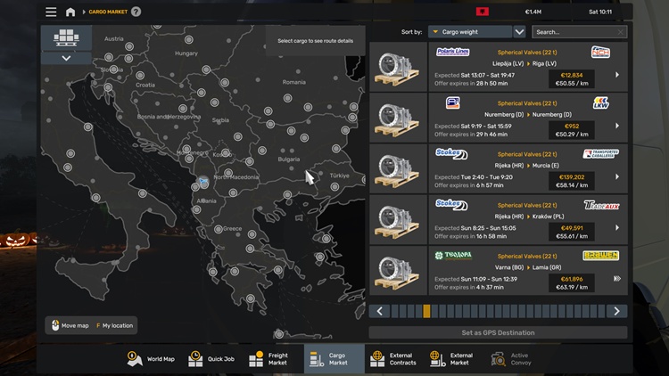Click the Polaris Lines company logo
This screenshot has height=376, width=669.
[x=452, y=53]
